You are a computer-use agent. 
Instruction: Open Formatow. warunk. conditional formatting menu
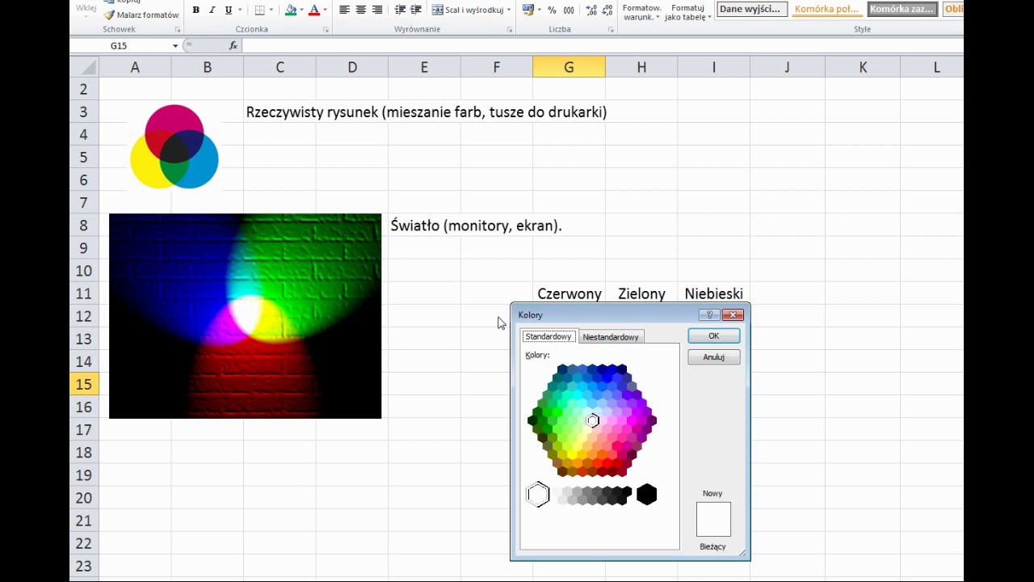pos(642,12)
